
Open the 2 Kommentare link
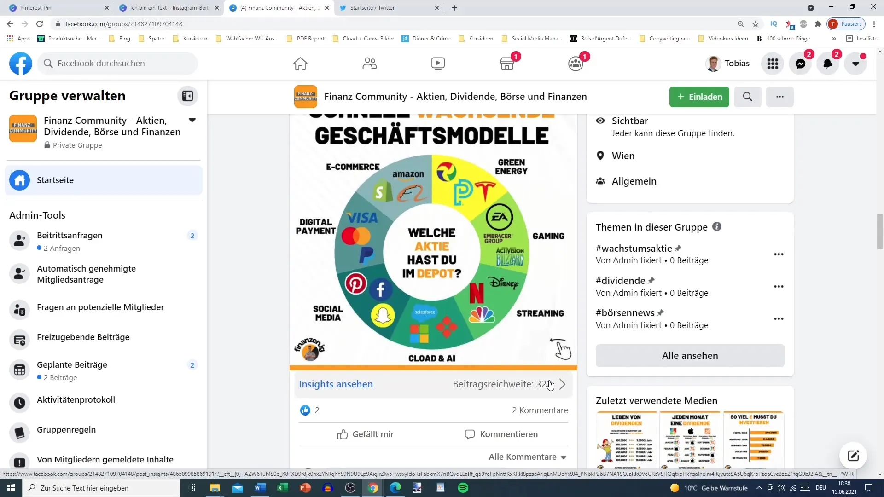pyautogui.click(x=540, y=410)
